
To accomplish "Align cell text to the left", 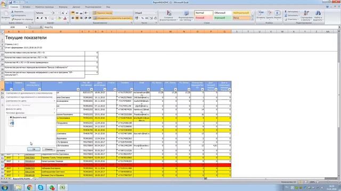I will 73,18.
